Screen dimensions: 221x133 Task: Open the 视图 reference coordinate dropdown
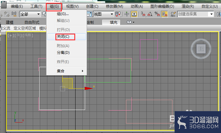tap(103, 14)
